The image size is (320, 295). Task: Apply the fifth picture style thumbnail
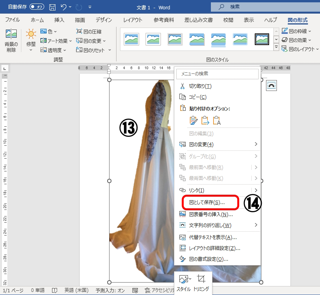pyautogui.click(x=218, y=40)
